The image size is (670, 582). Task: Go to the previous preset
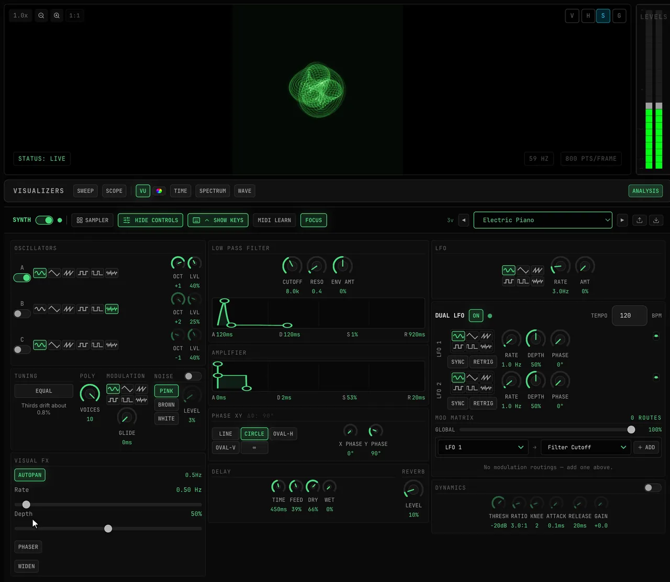[463, 220]
